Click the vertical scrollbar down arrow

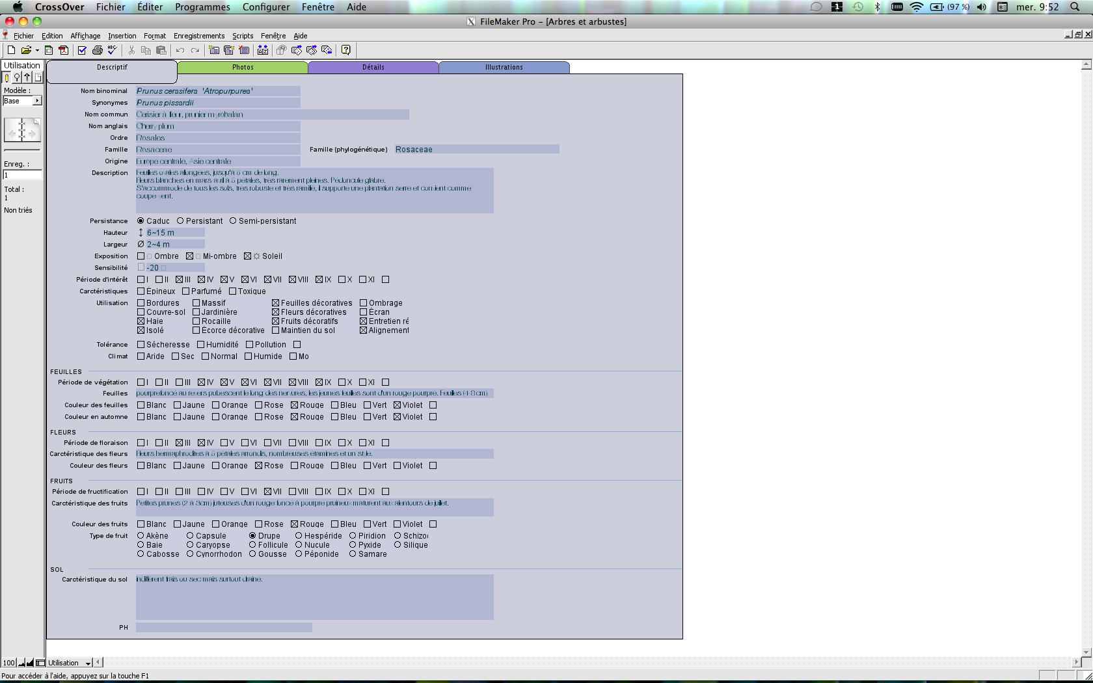coord(1086,652)
